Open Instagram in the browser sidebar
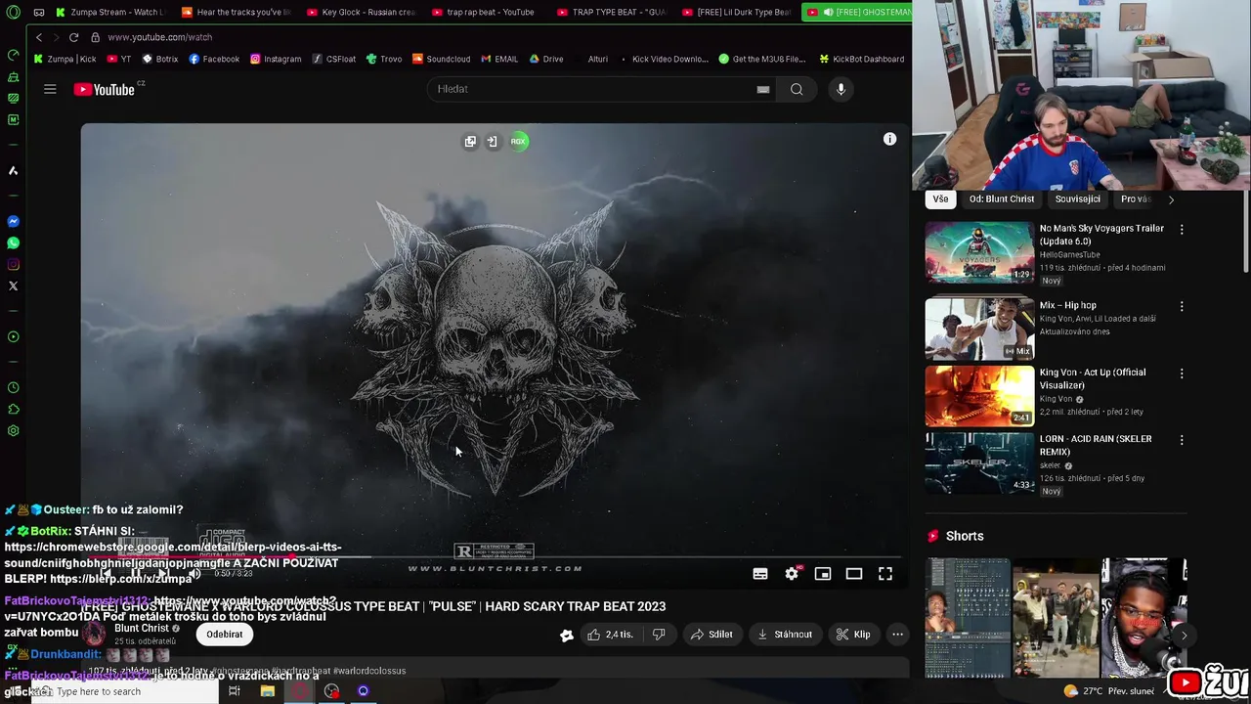Viewport: 1251px width, 704px height. click(13, 264)
